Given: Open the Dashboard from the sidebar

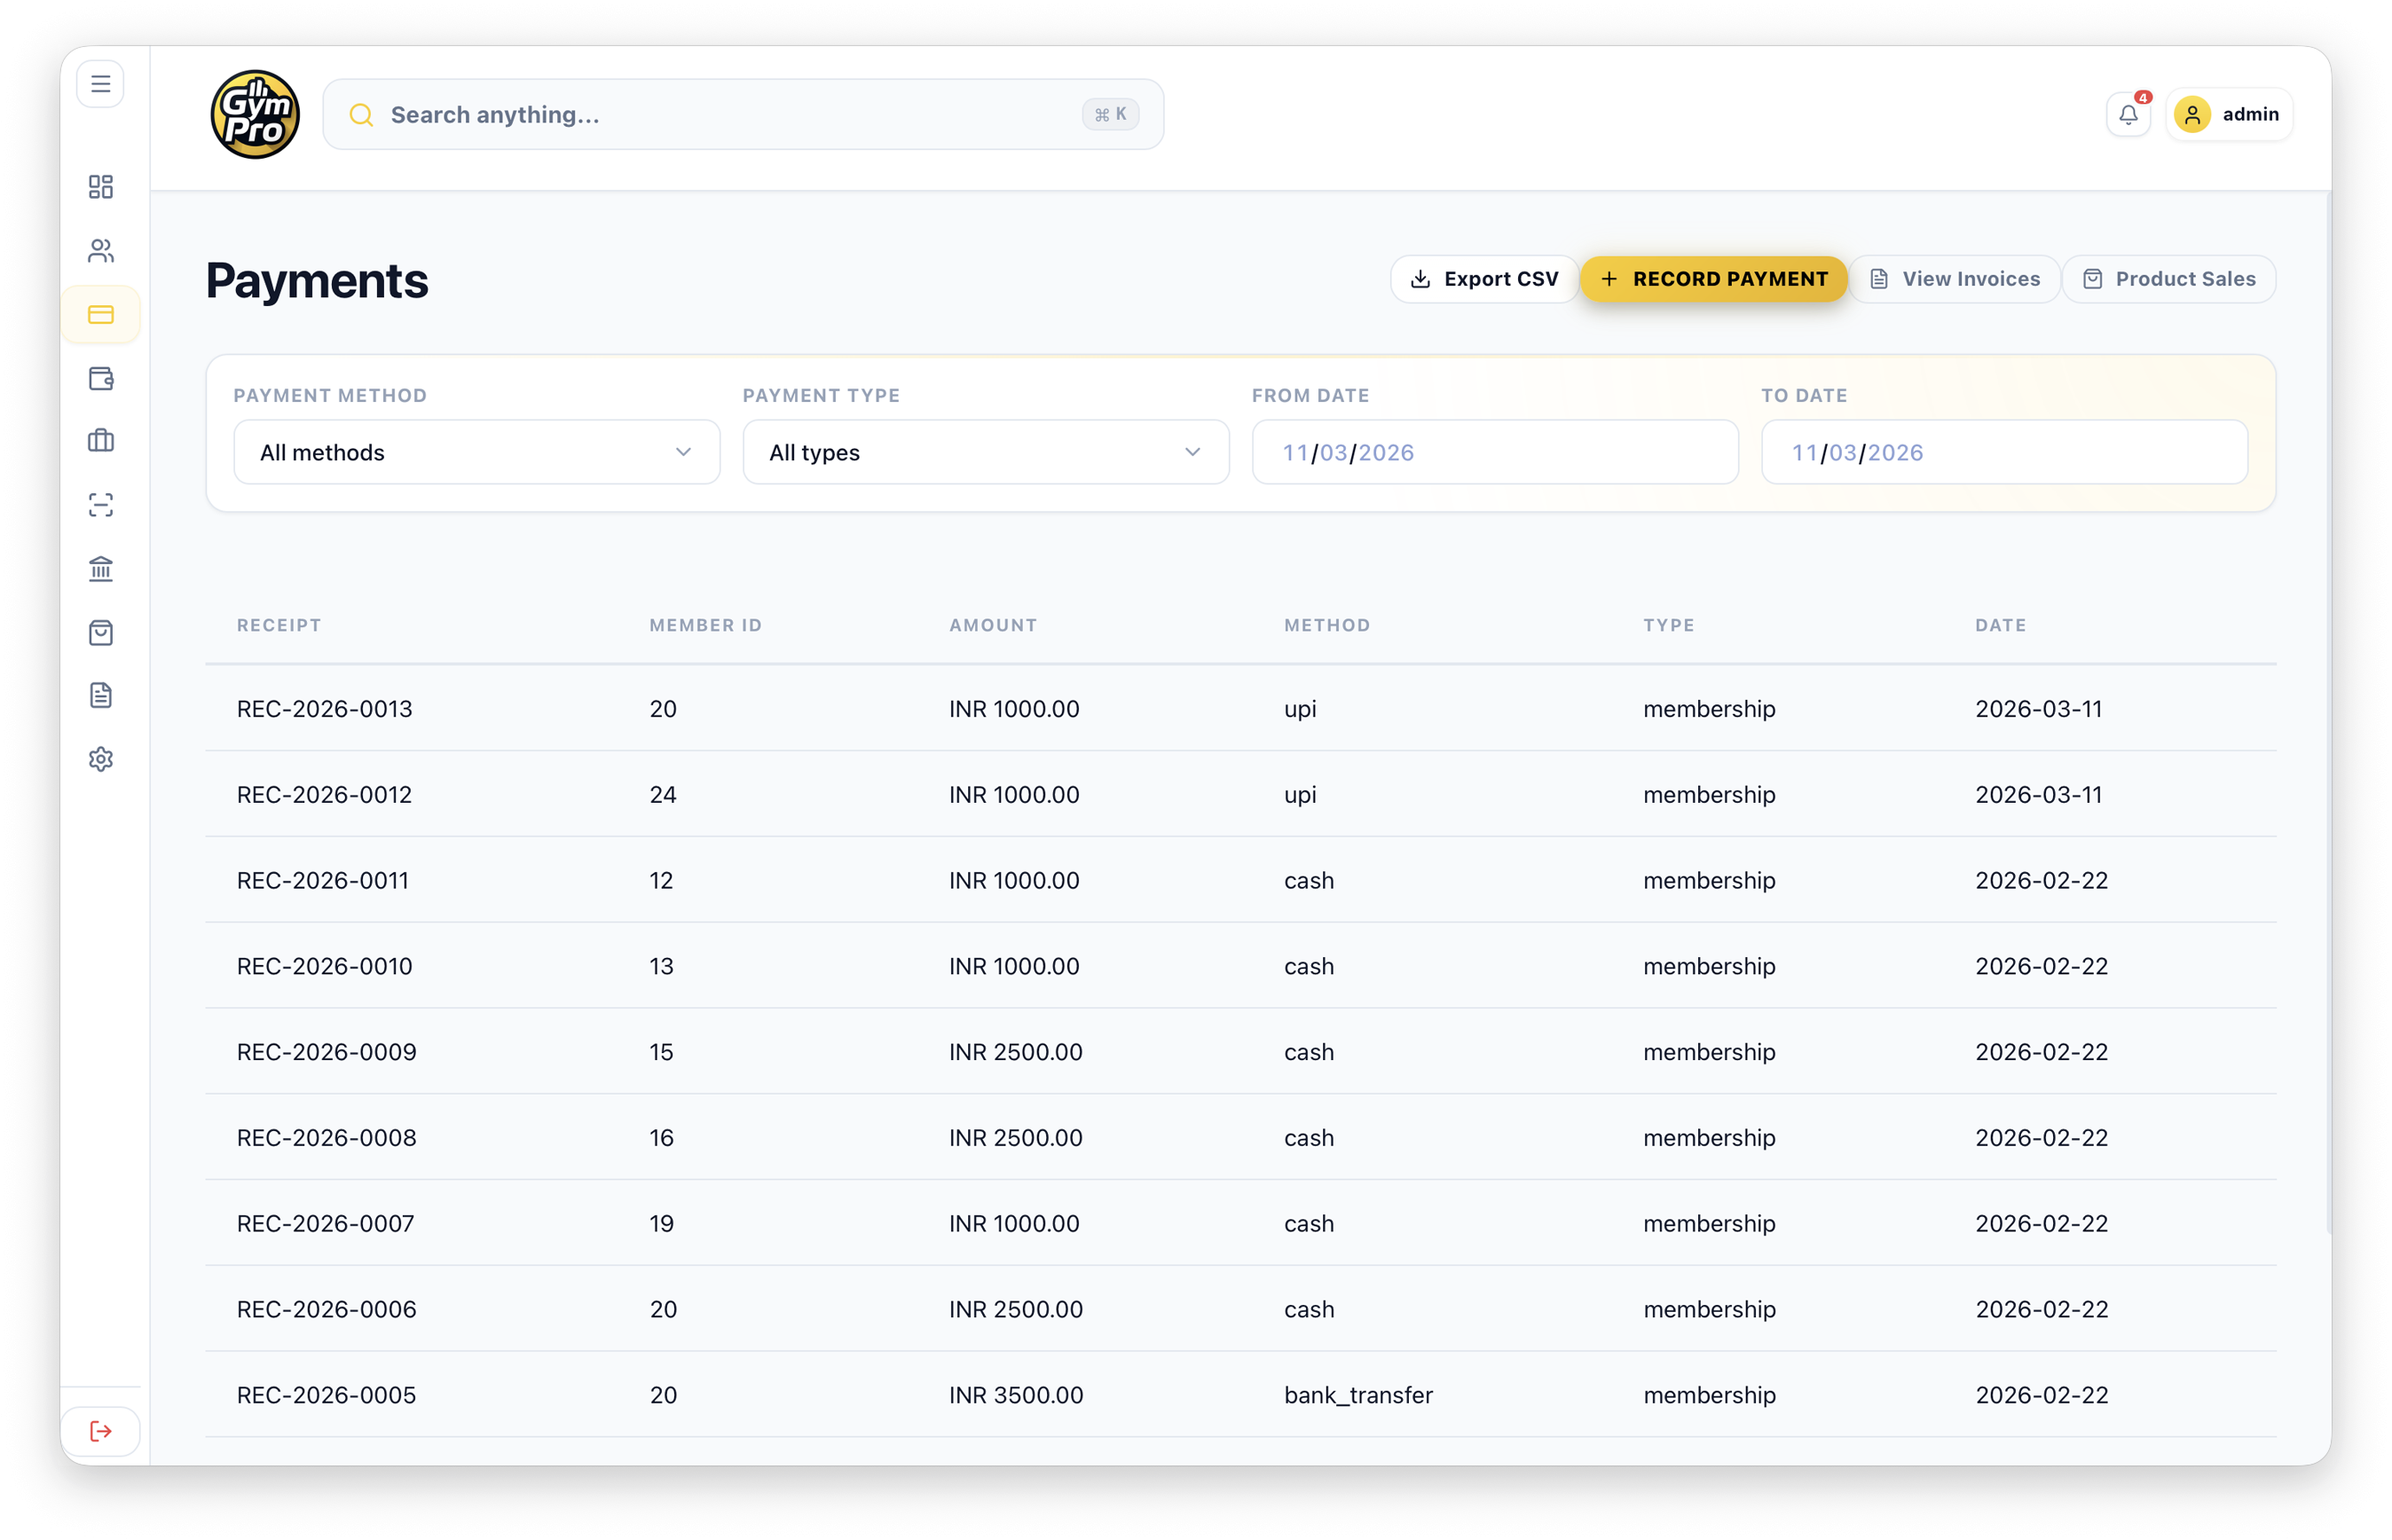Looking at the screenshot, I should pos(100,187).
